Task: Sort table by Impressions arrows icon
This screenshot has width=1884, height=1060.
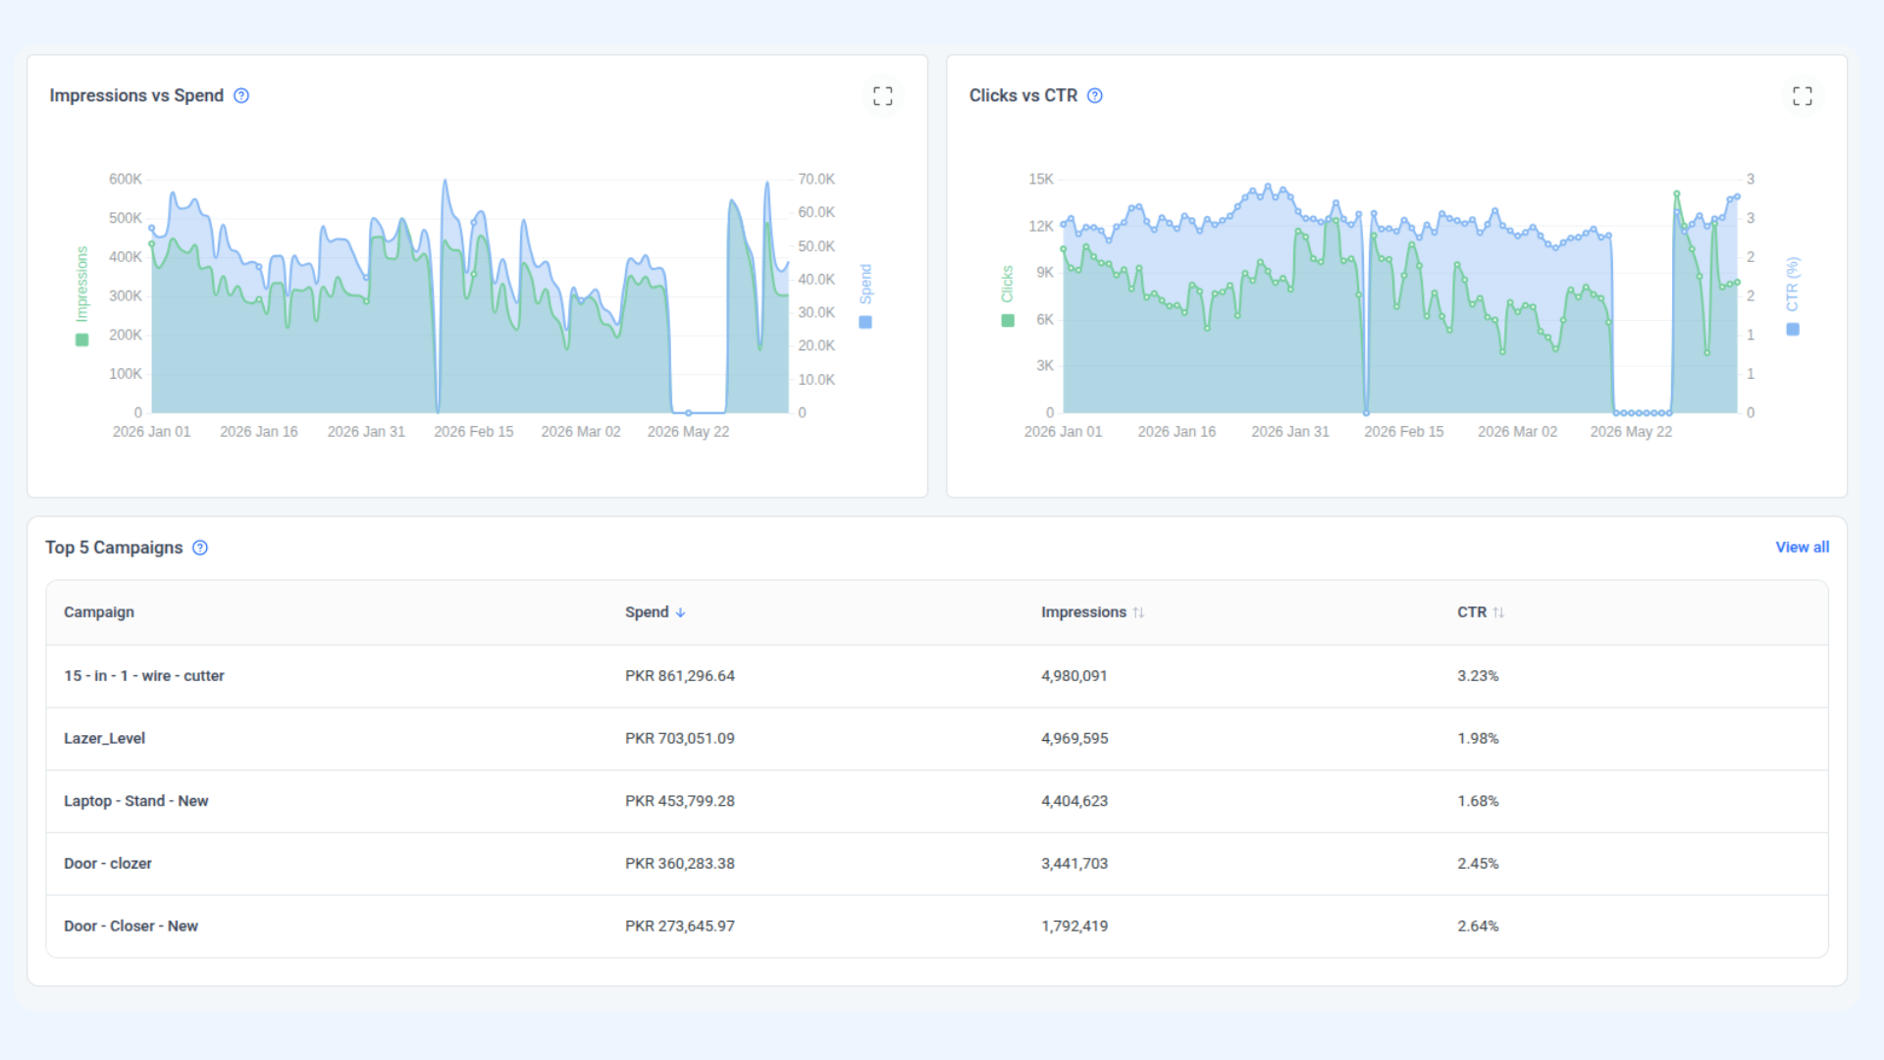Action: pos(1138,612)
